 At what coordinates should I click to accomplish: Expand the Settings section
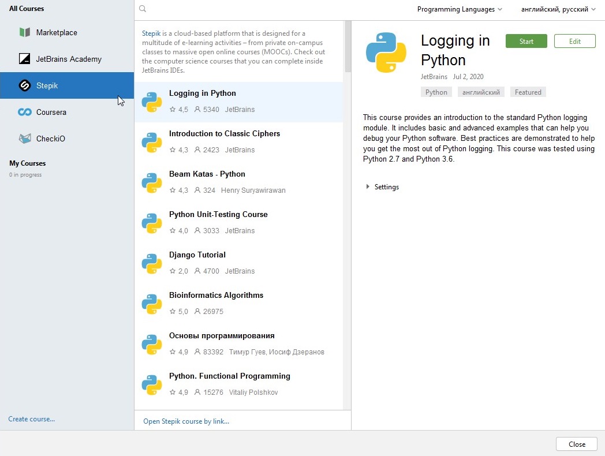pos(382,186)
